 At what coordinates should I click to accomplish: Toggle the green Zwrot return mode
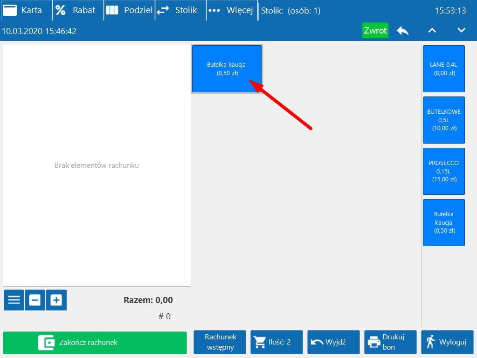(x=375, y=30)
